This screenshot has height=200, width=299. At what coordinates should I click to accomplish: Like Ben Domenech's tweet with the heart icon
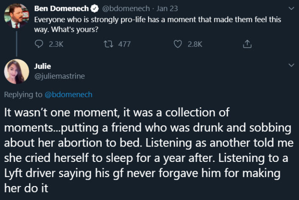(178, 44)
